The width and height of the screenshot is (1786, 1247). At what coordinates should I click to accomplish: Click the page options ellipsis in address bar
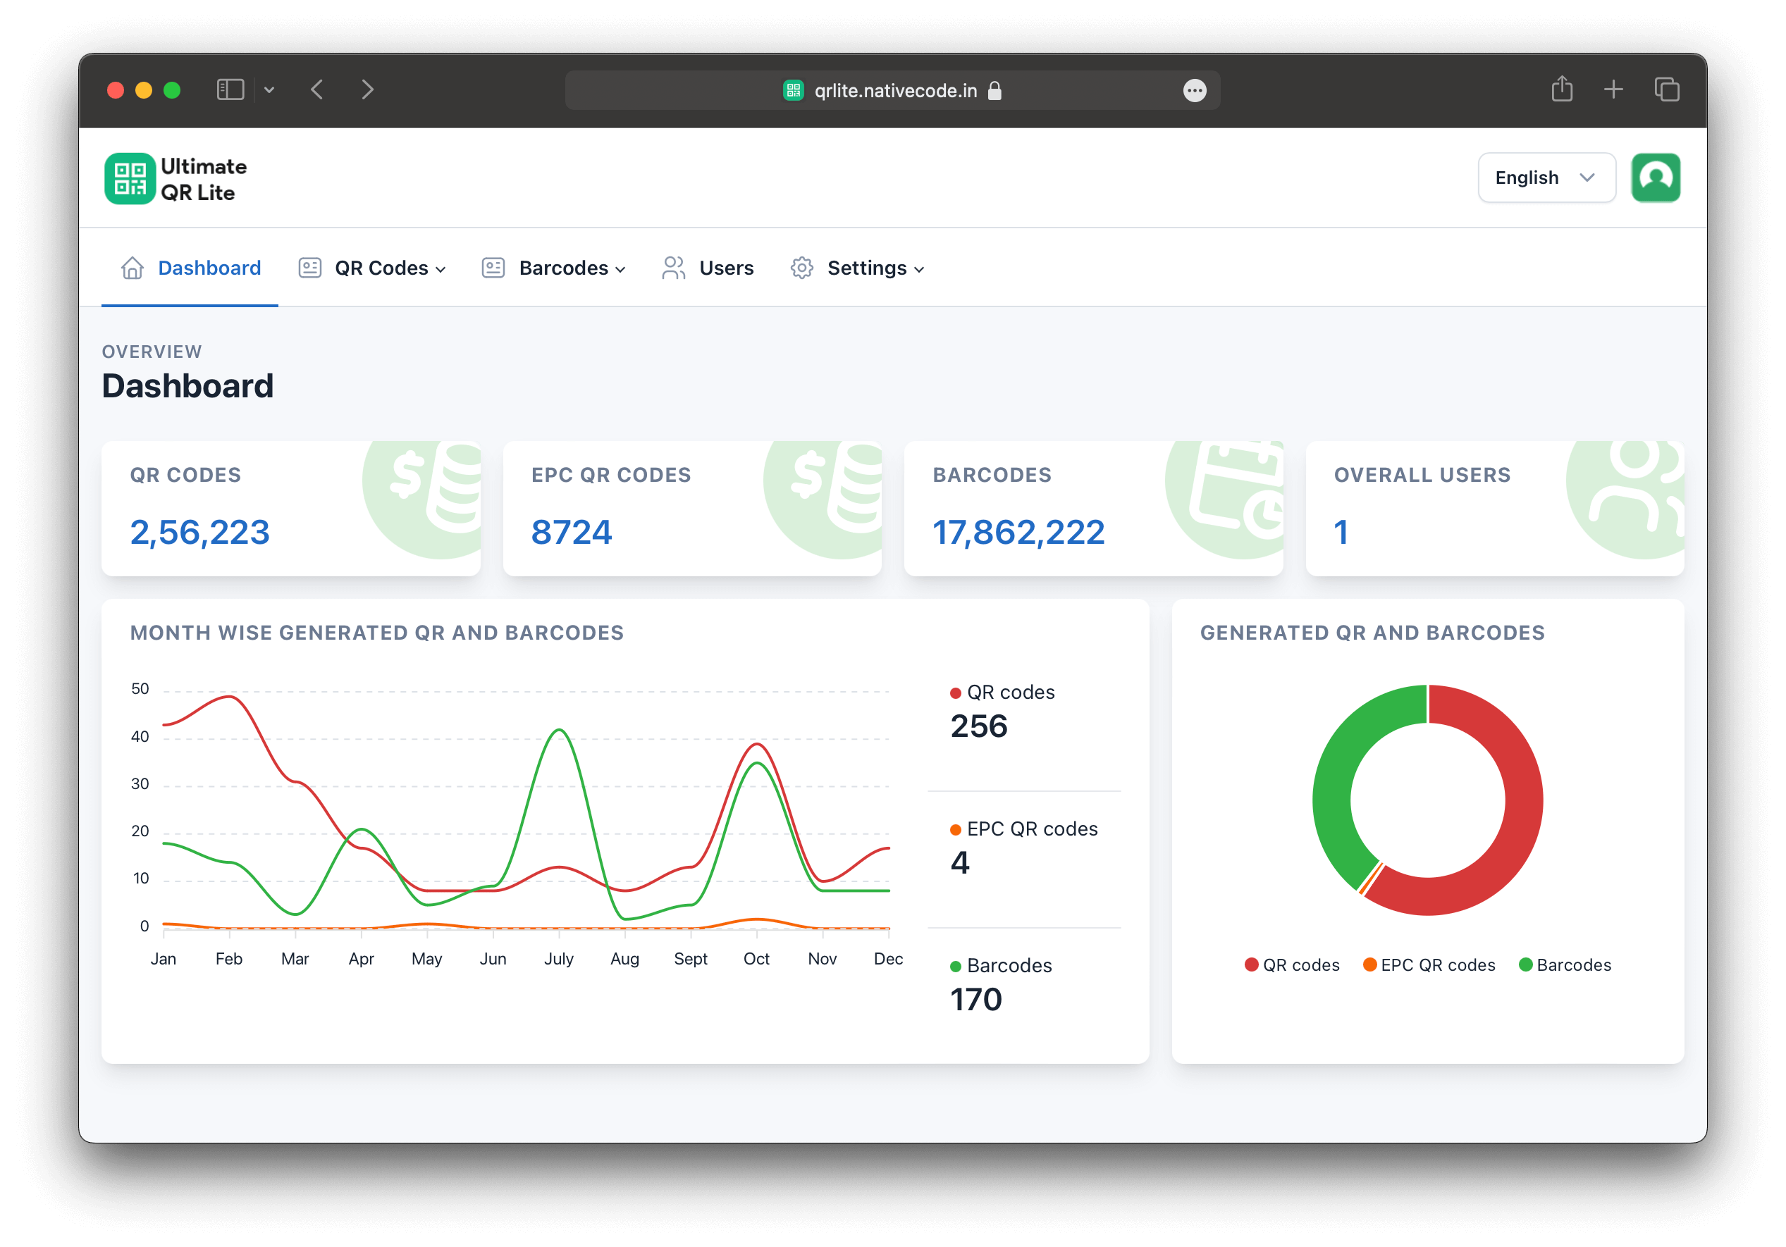point(1194,91)
